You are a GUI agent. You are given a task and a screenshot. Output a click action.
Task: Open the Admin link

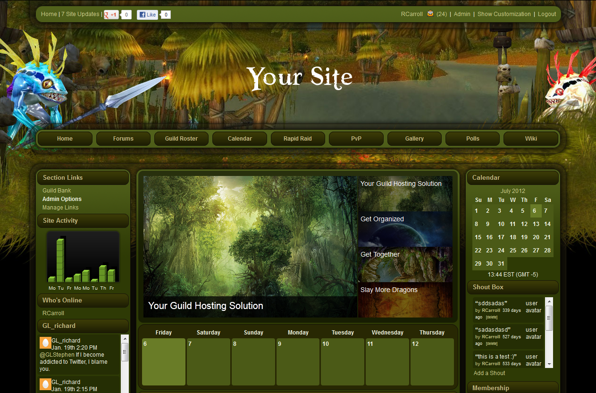(462, 14)
